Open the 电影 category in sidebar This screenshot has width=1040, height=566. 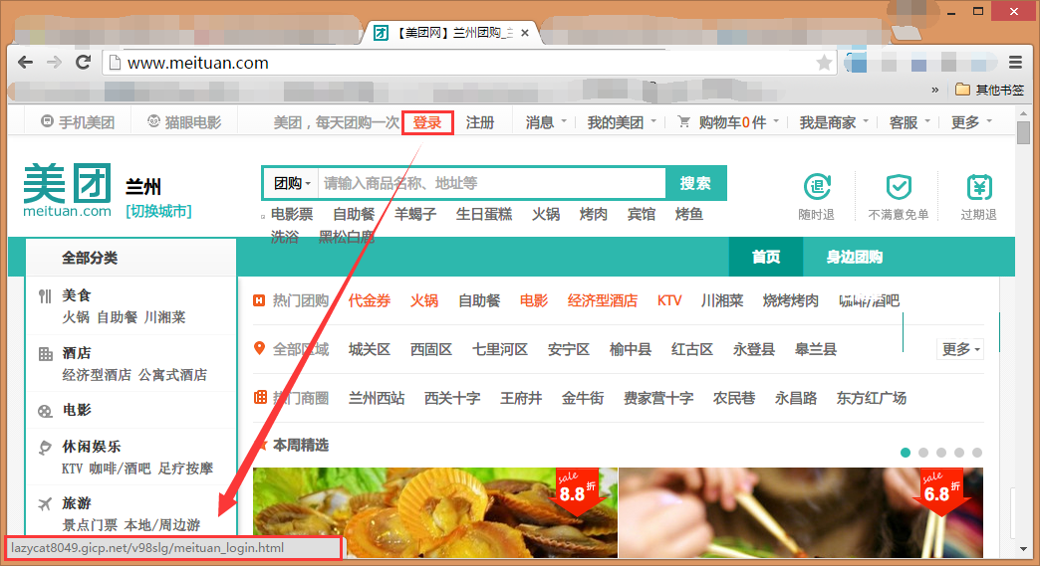click(x=77, y=410)
